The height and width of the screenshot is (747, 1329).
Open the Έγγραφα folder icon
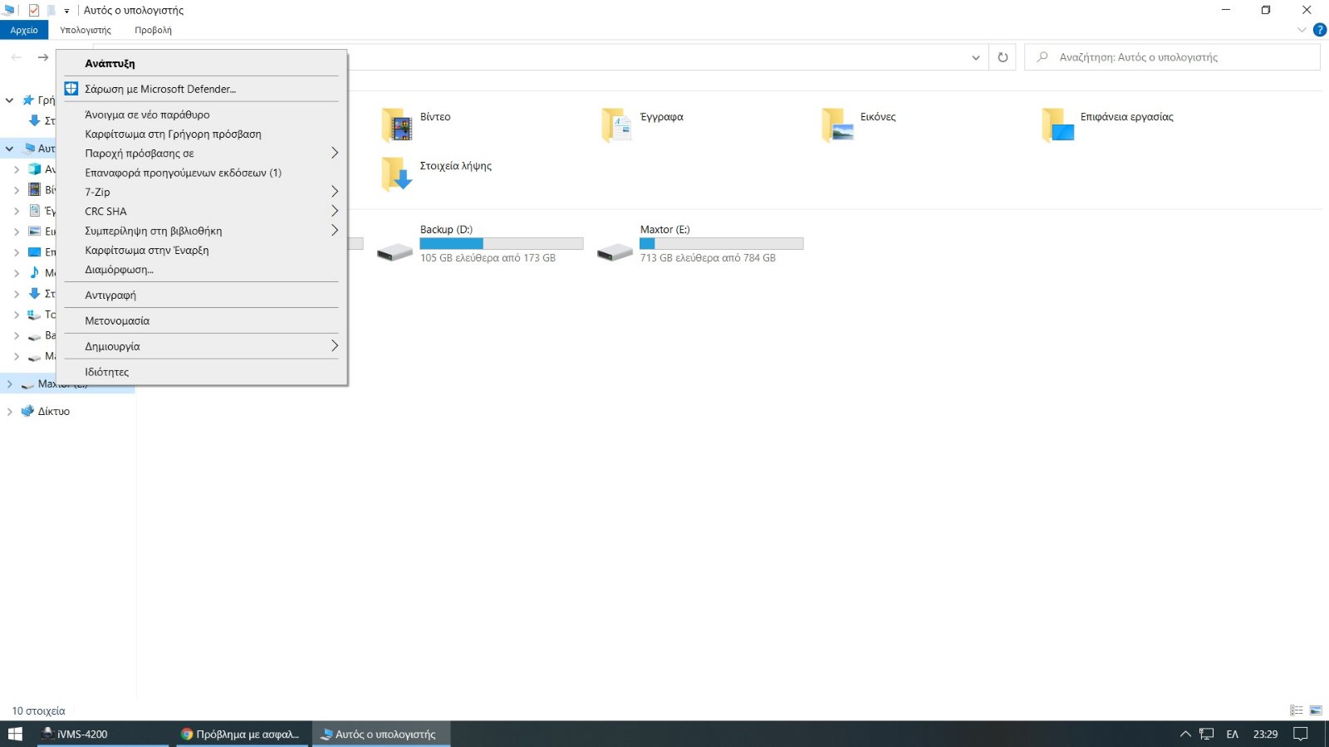pyautogui.click(x=617, y=125)
